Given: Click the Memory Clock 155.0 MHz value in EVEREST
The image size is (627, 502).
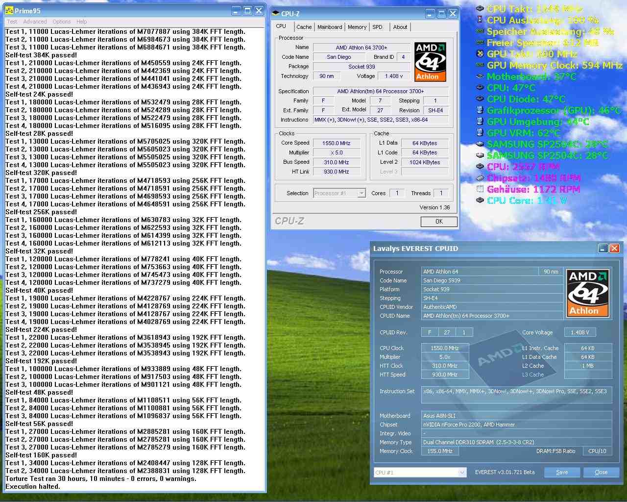Looking at the screenshot, I should click(440, 451).
